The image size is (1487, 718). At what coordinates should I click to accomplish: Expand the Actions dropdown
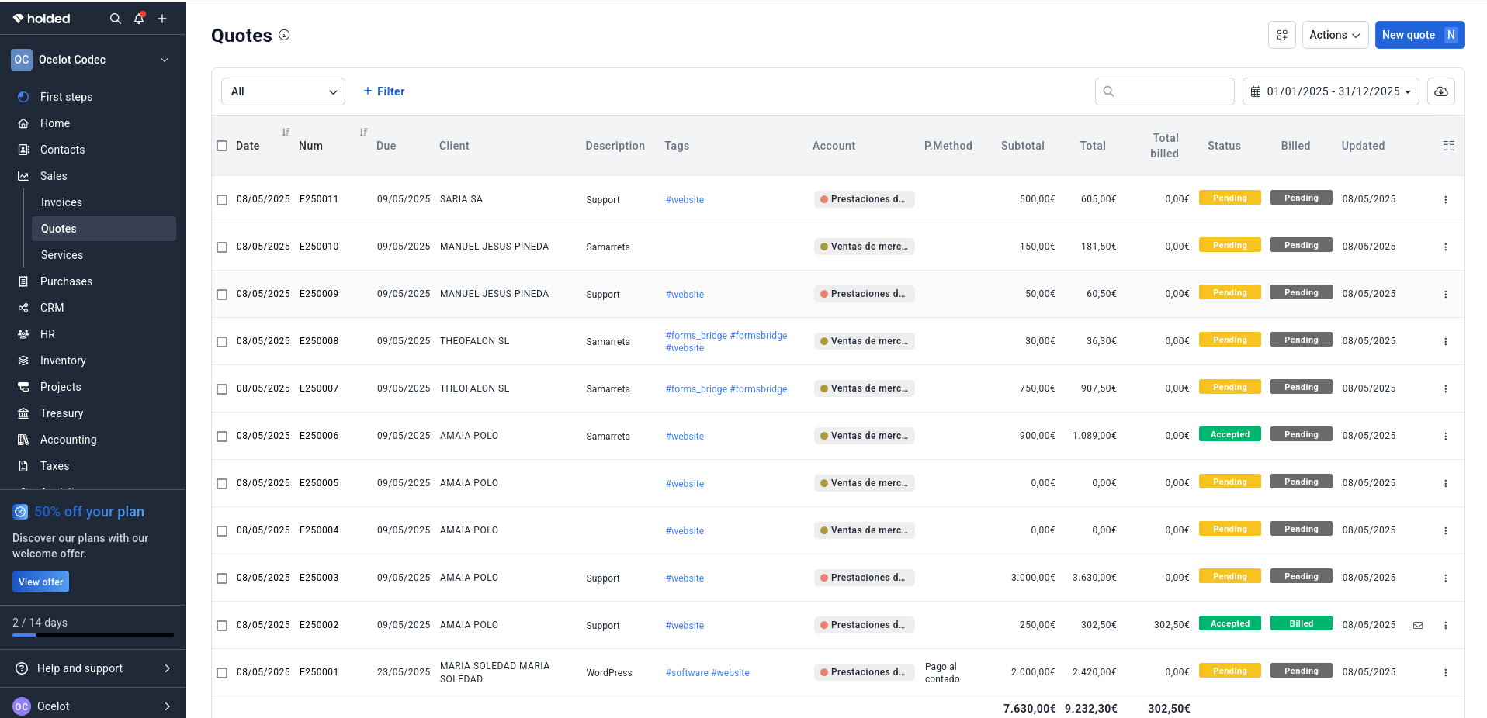pyautogui.click(x=1334, y=35)
